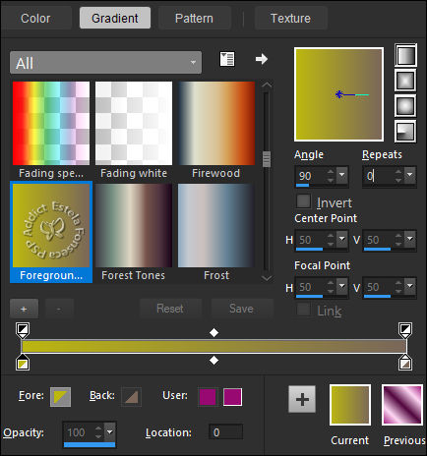
Task: Enable the Invert checkbox
Action: 303,201
